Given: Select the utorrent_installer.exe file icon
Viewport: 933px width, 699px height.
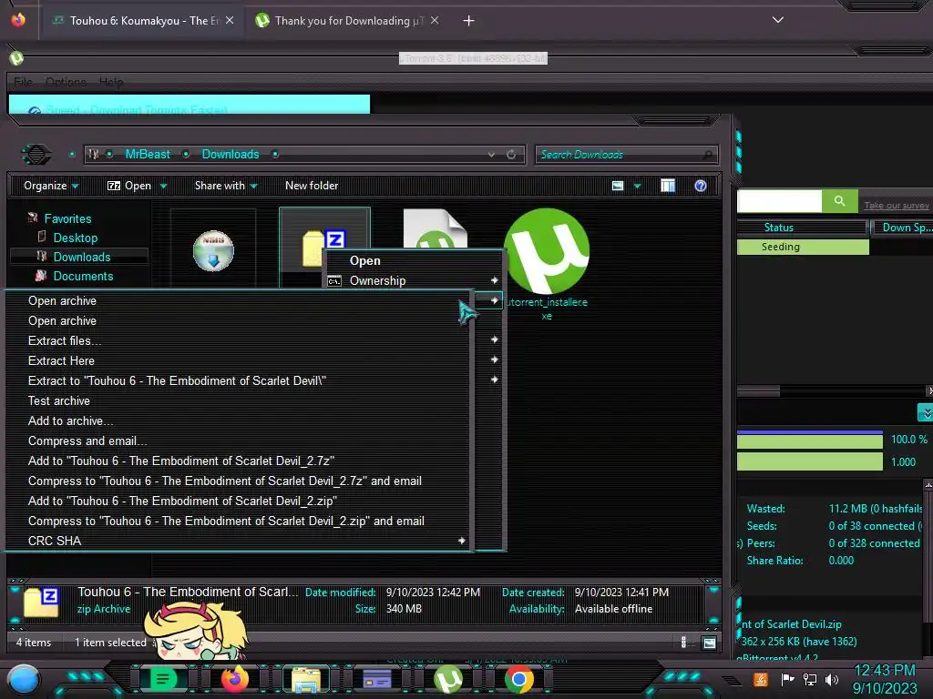Looking at the screenshot, I should (547, 251).
